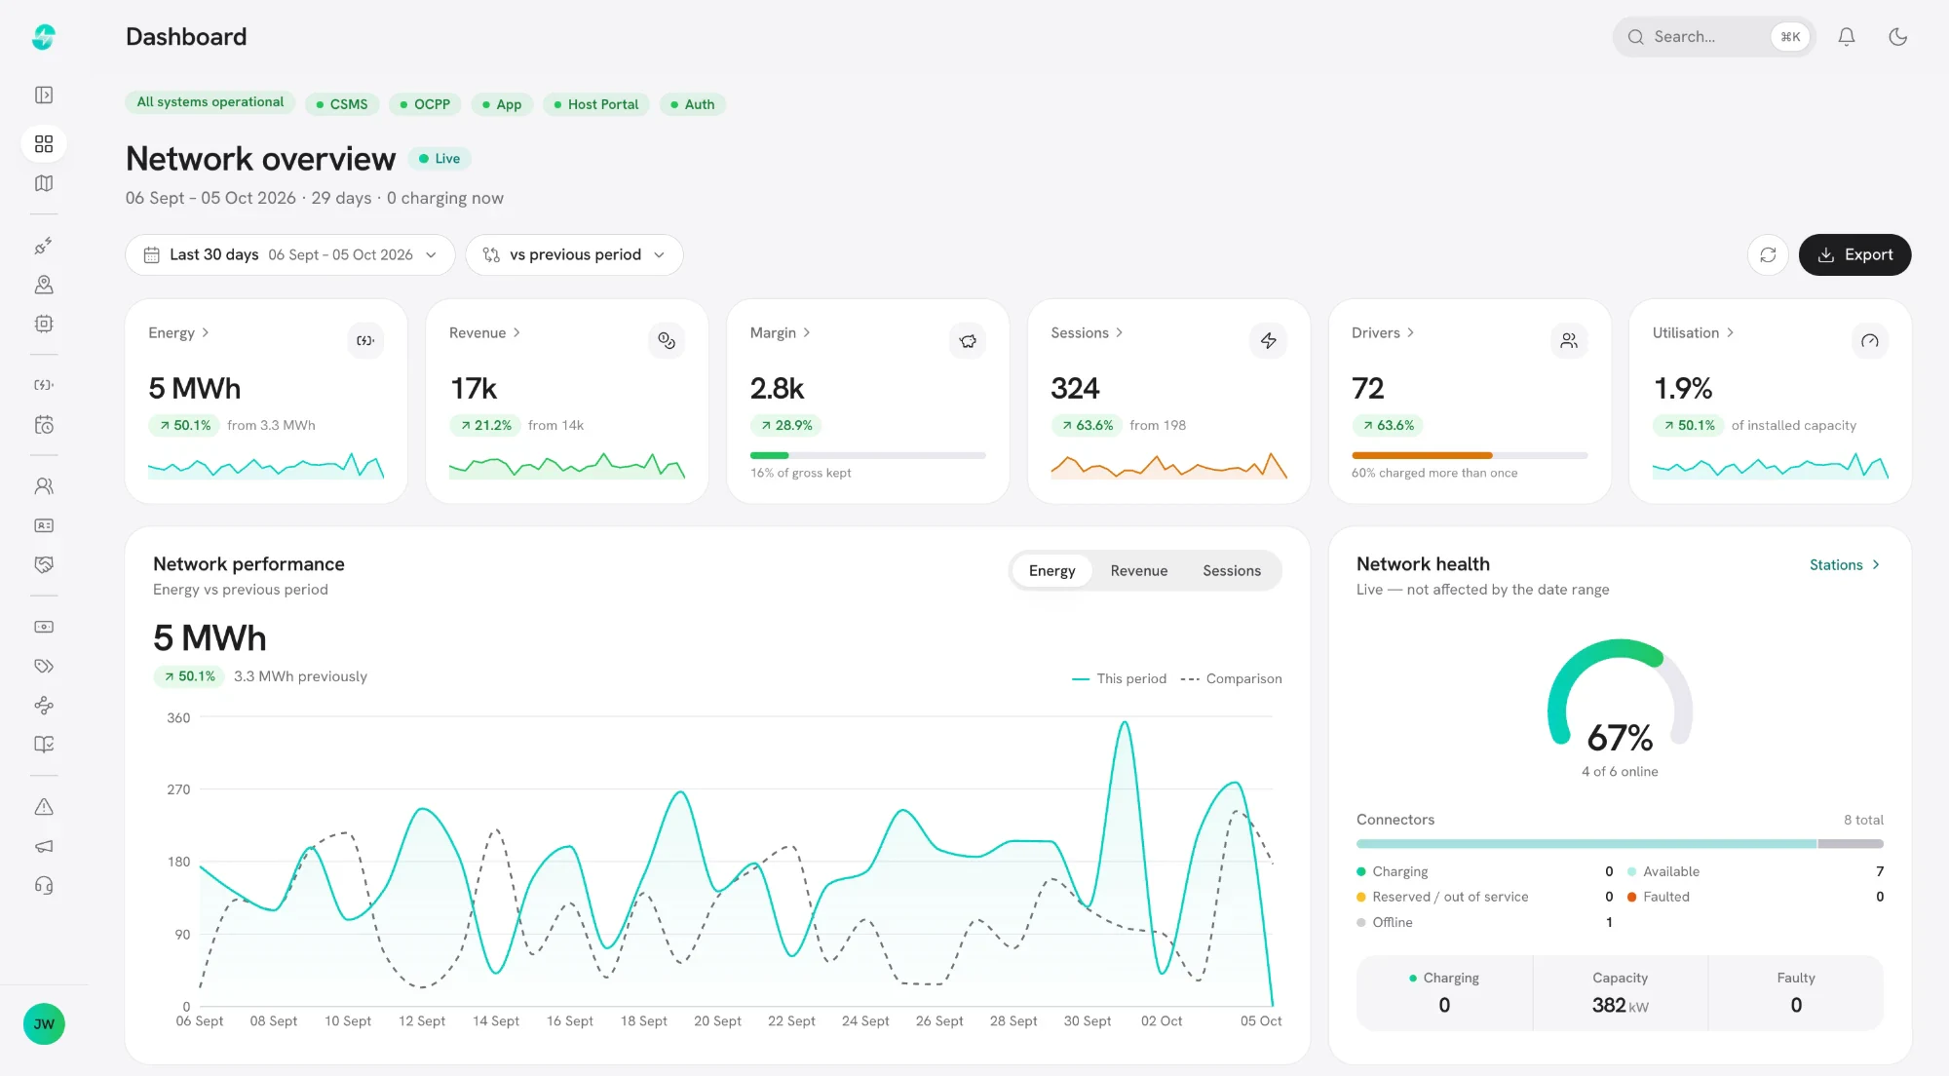The width and height of the screenshot is (1949, 1076).
Task: Click the refresh data icon button
Action: [1768, 254]
